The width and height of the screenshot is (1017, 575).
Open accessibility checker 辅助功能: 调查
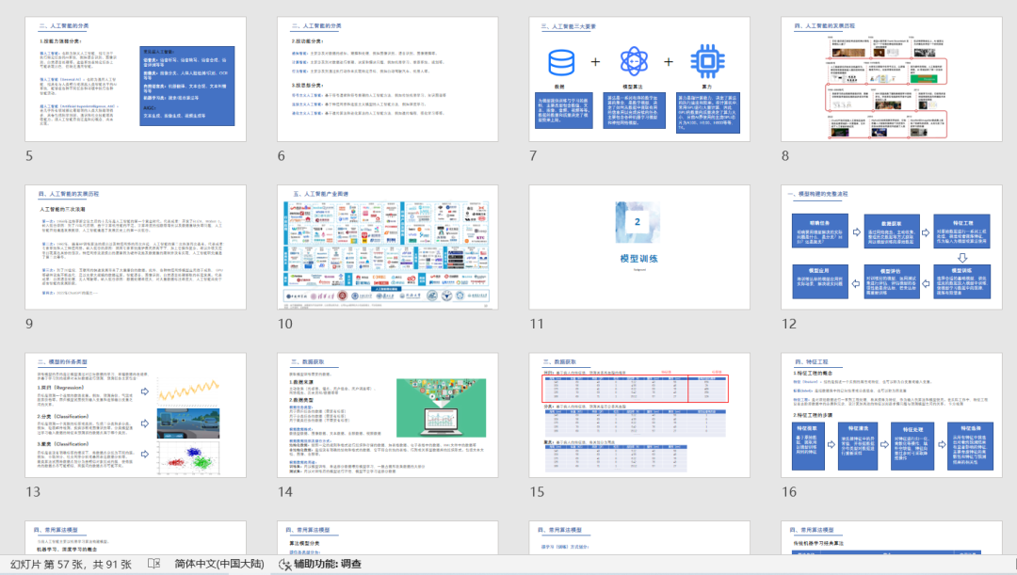click(x=320, y=564)
